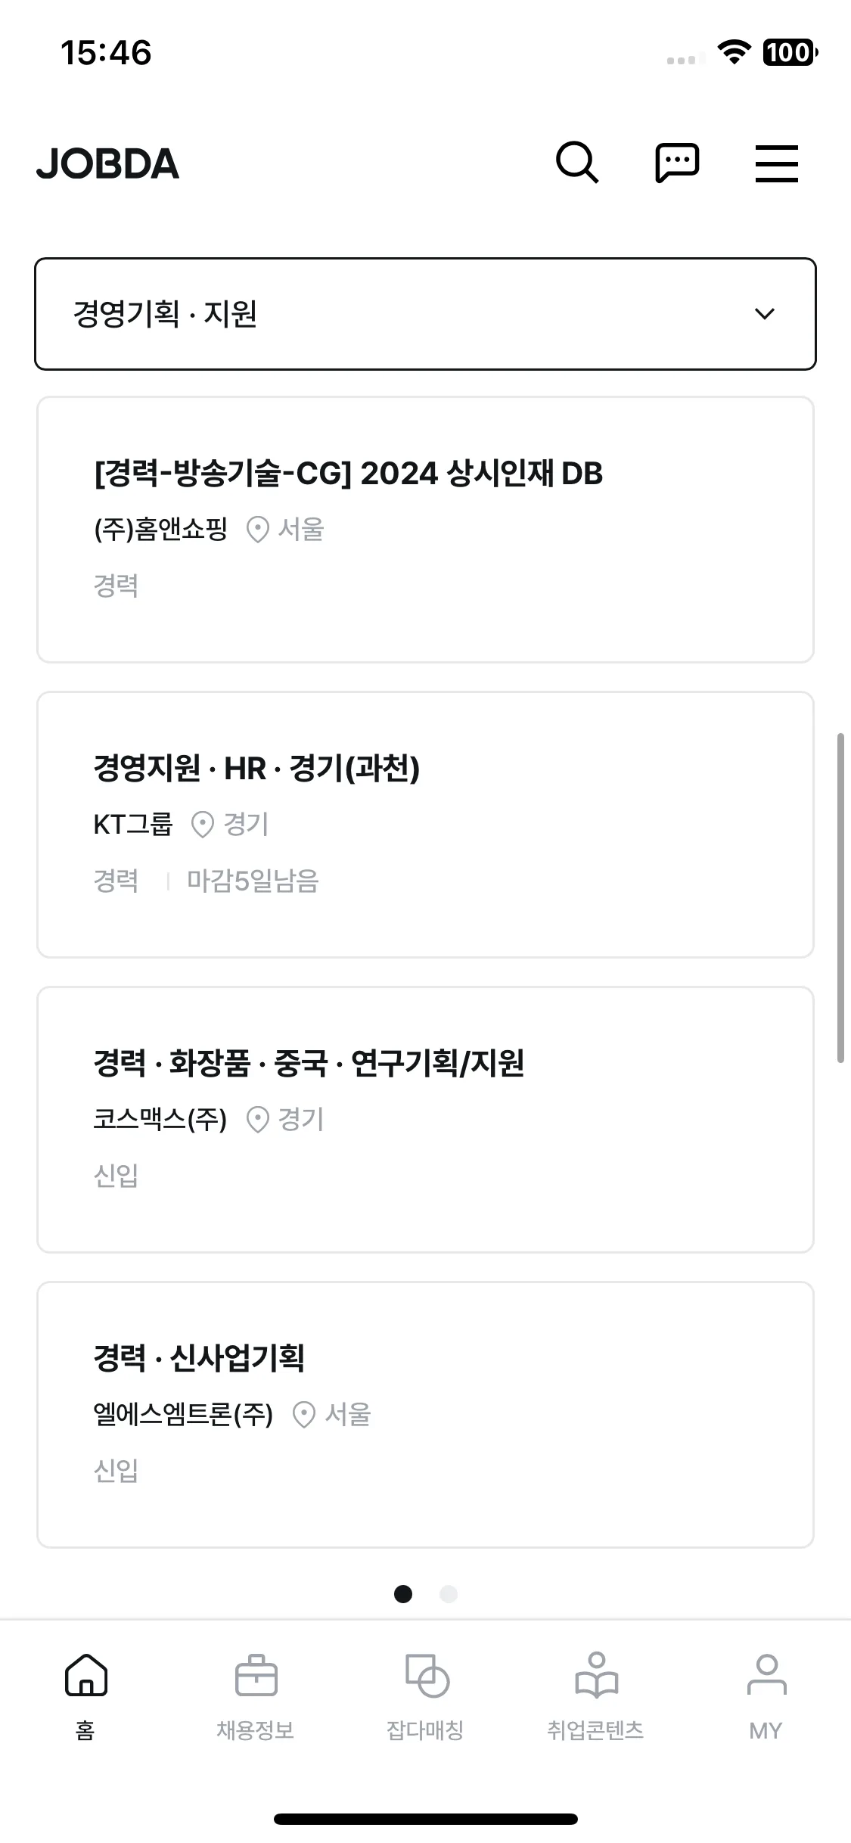Click the dropdown chevron arrow

point(765,314)
